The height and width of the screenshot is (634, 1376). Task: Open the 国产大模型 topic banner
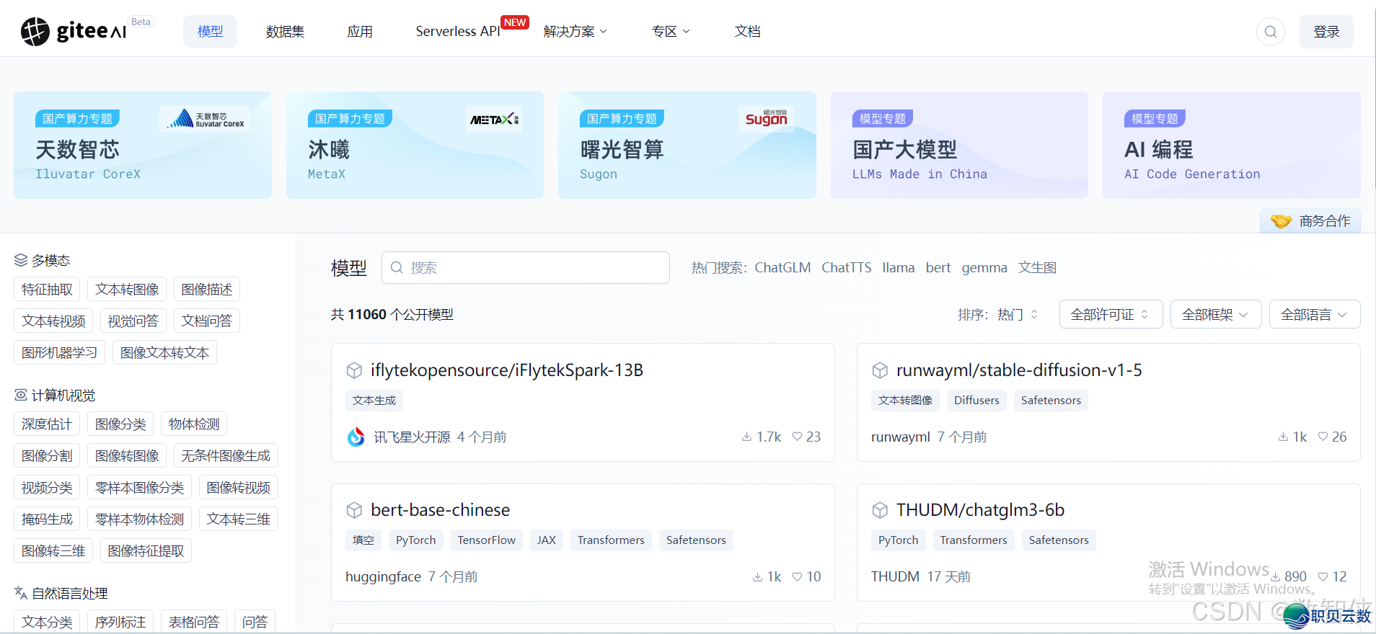(958, 145)
